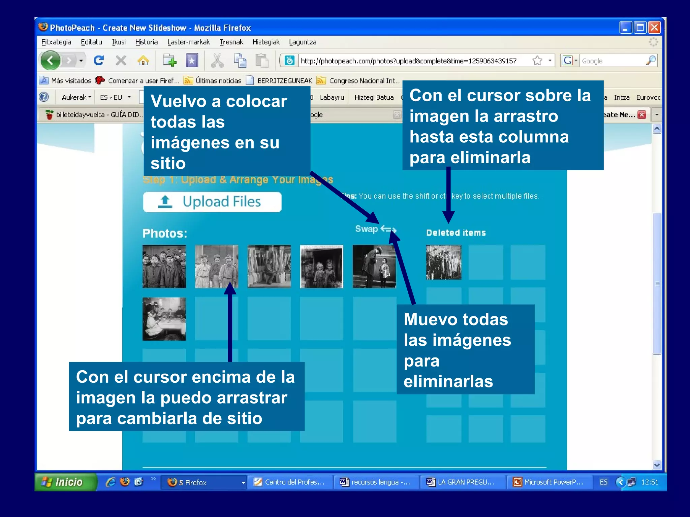Click the green Back navigation button
Image resolution: width=690 pixels, height=517 pixels.
click(x=50, y=61)
